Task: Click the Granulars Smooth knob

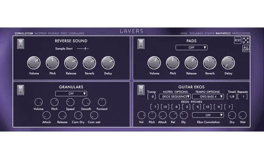Action: click(x=86, y=102)
